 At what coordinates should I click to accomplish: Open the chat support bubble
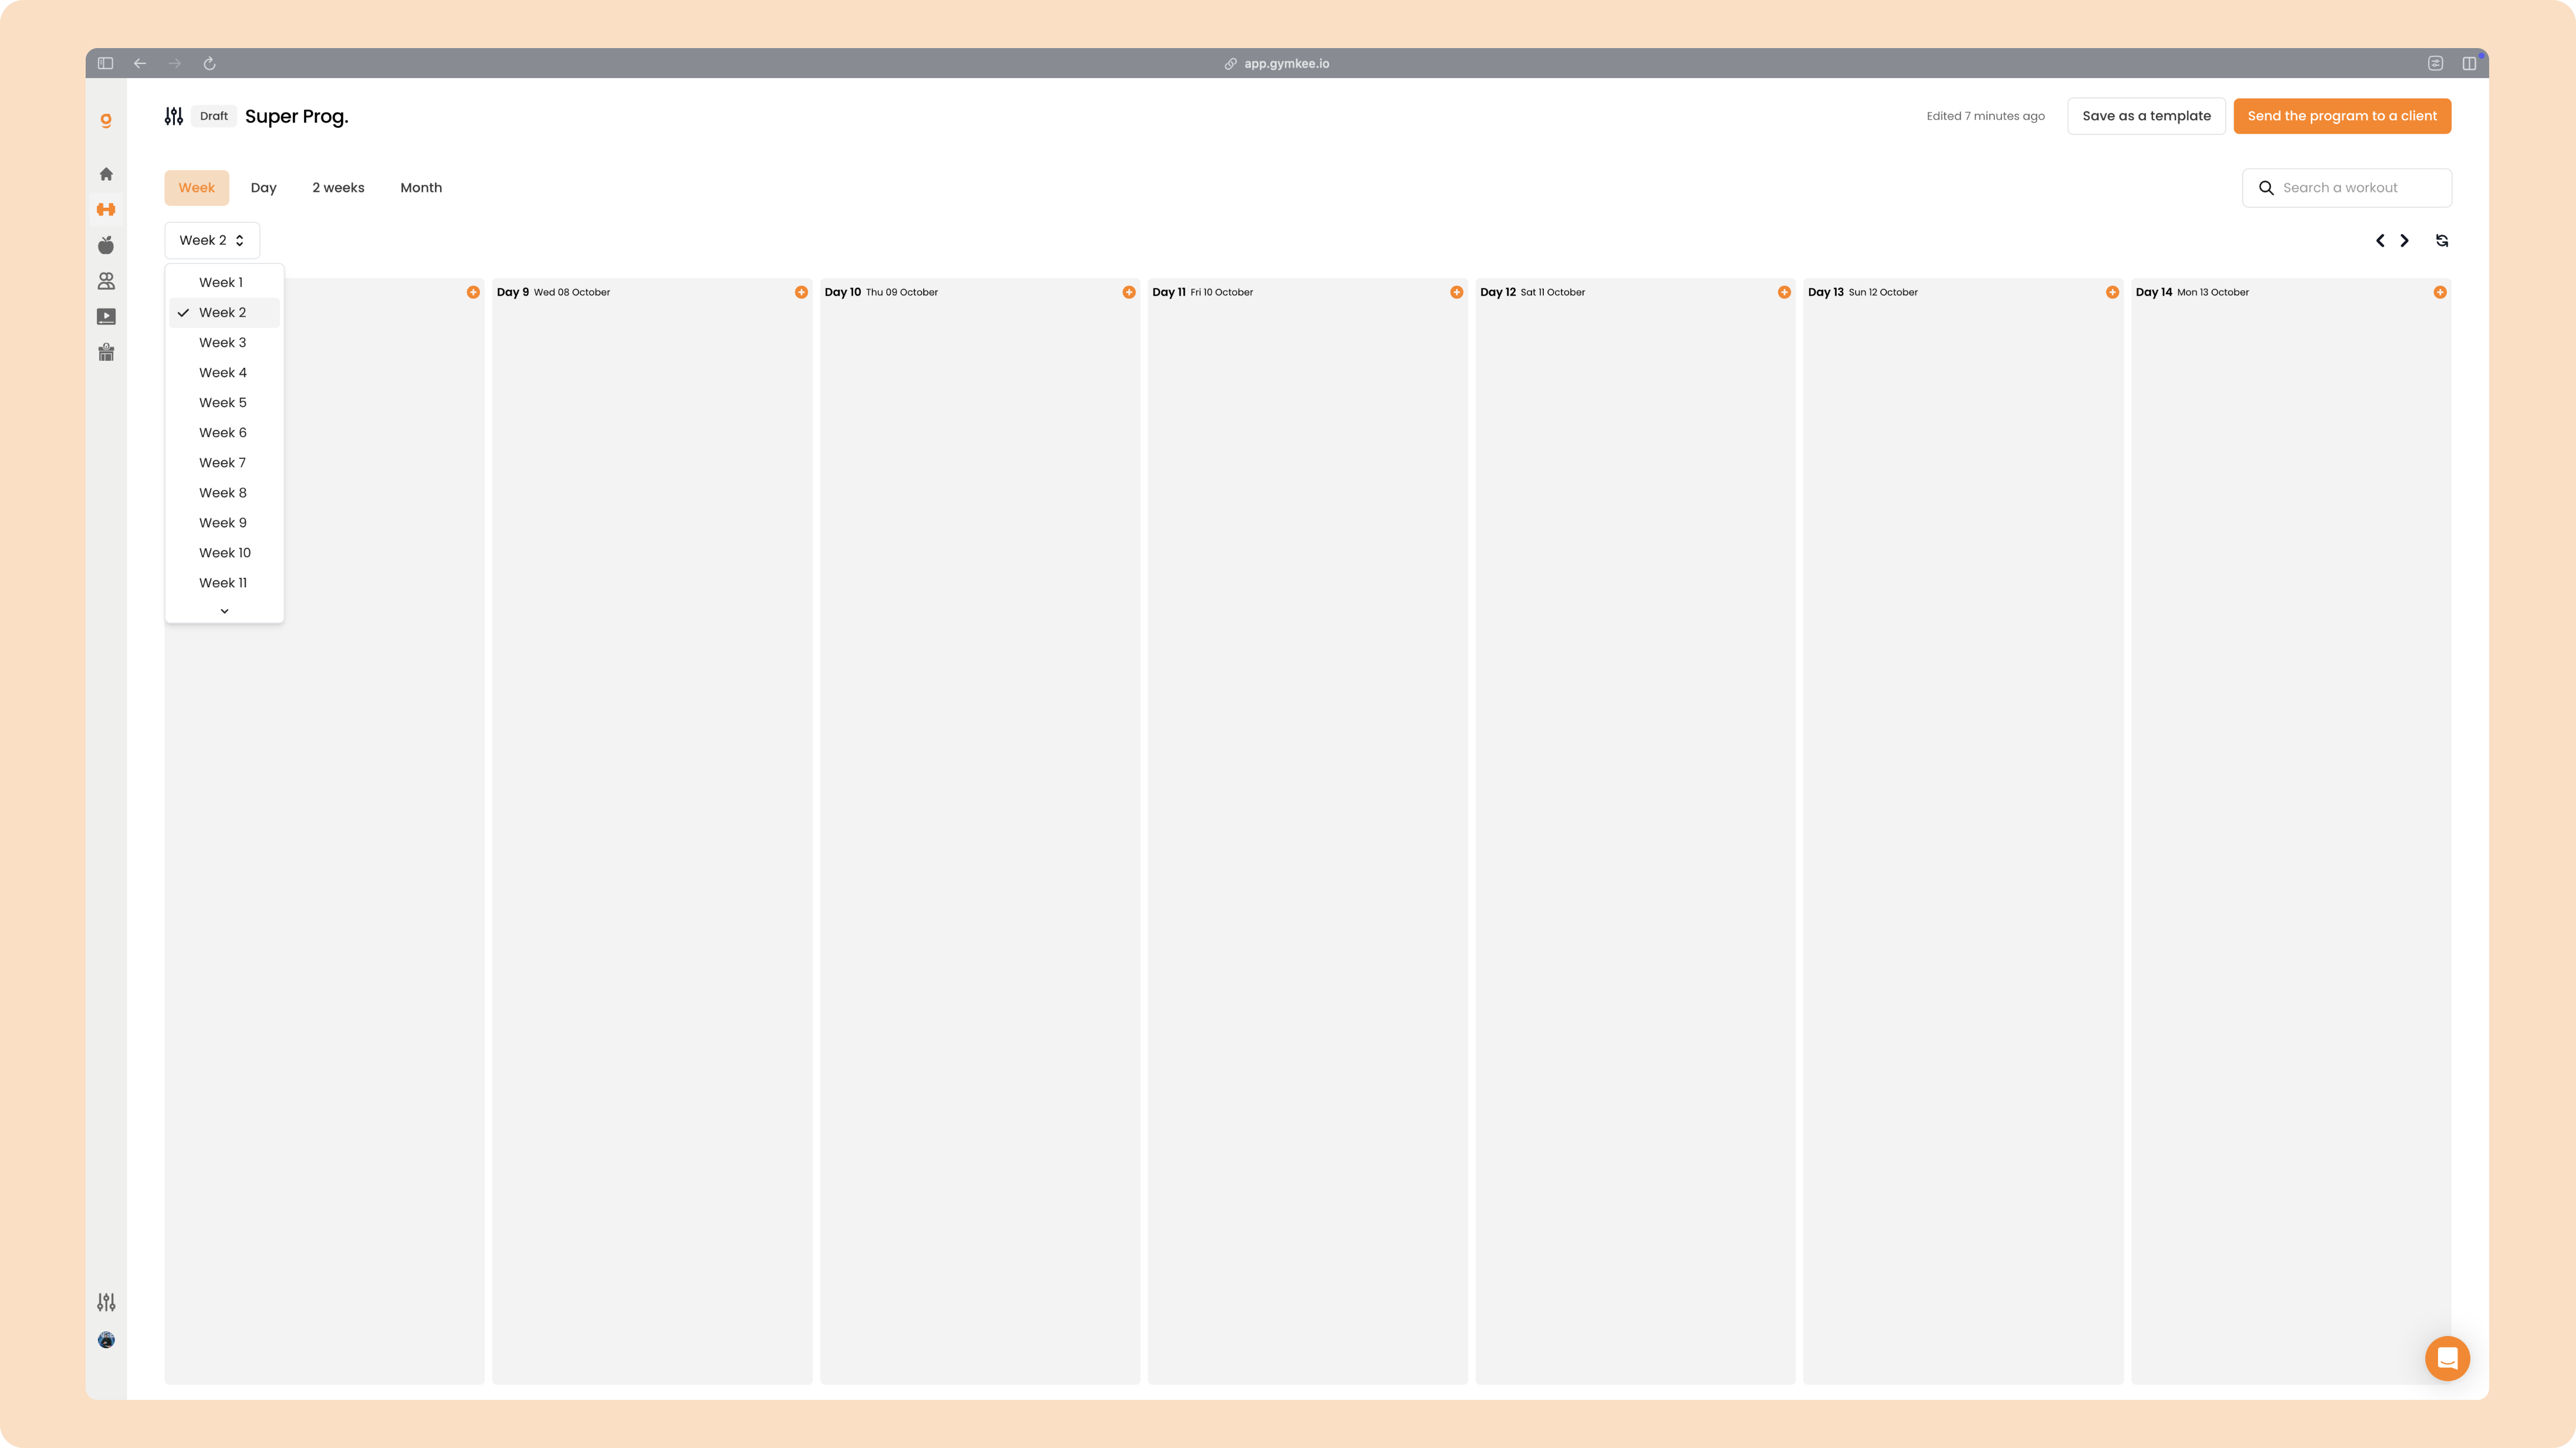[x=2447, y=1358]
